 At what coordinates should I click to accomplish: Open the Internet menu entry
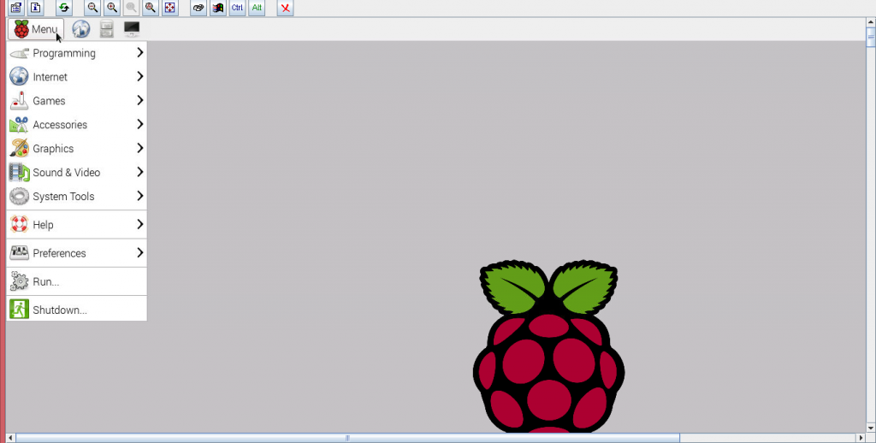pos(76,77)
